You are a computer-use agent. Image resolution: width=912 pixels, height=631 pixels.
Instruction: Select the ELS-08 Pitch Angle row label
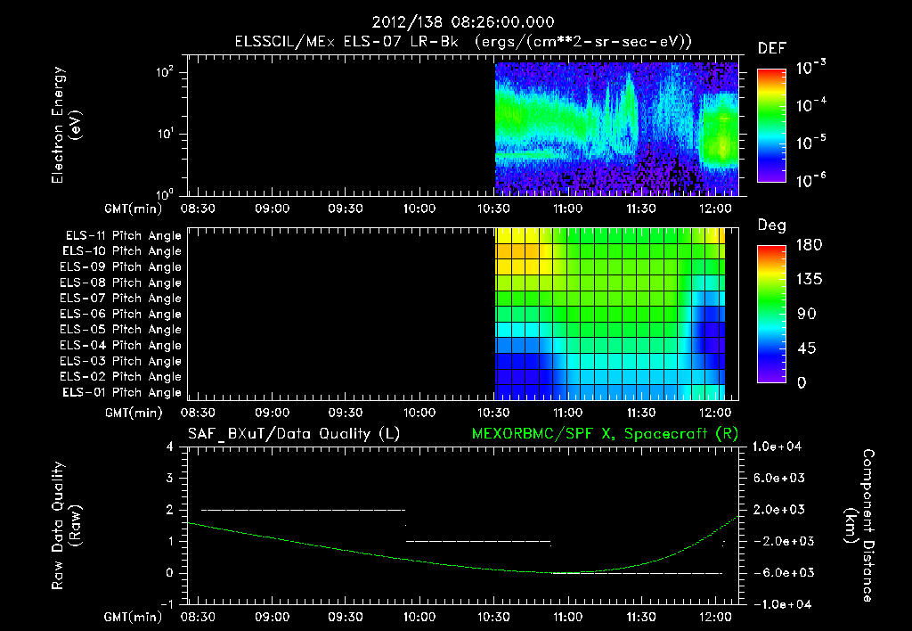120,283
